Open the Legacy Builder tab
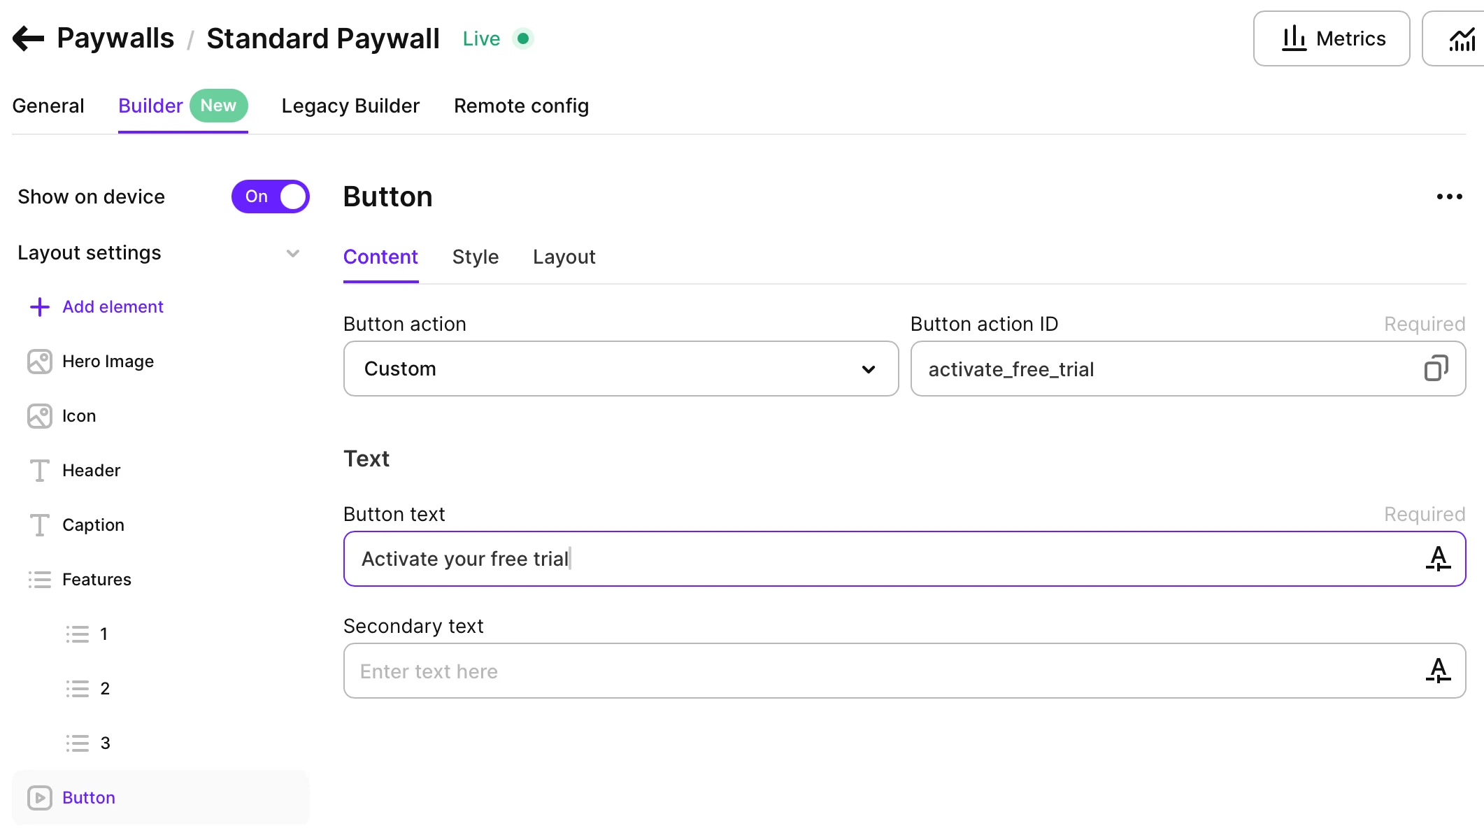 [x=350, y=106]
